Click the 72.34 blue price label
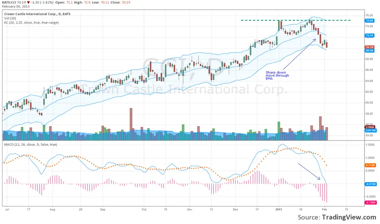Viewport: 380px width, 224px height. (369, 35)
